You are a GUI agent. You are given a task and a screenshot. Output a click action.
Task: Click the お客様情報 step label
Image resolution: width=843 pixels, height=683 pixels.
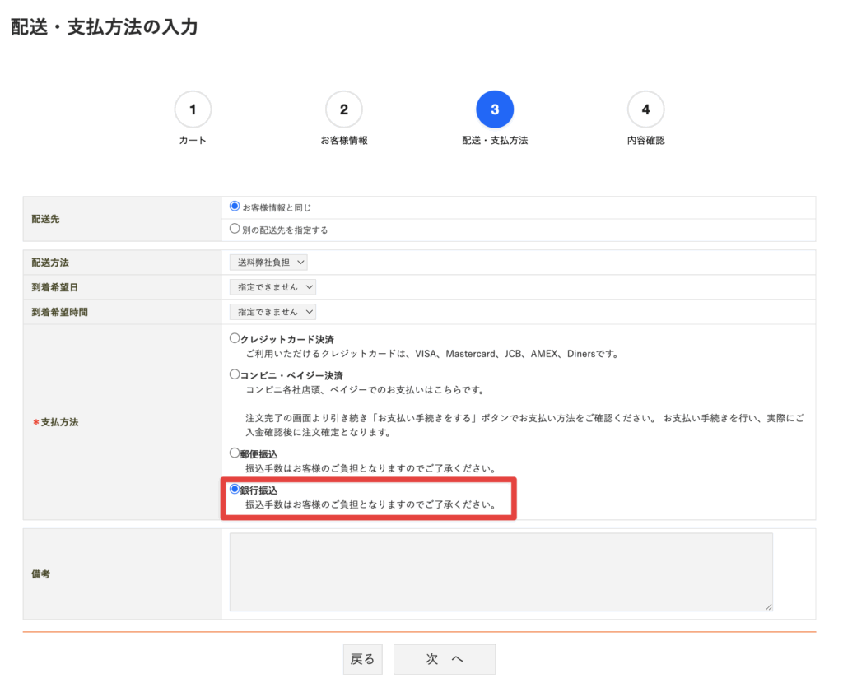[343, 140]
